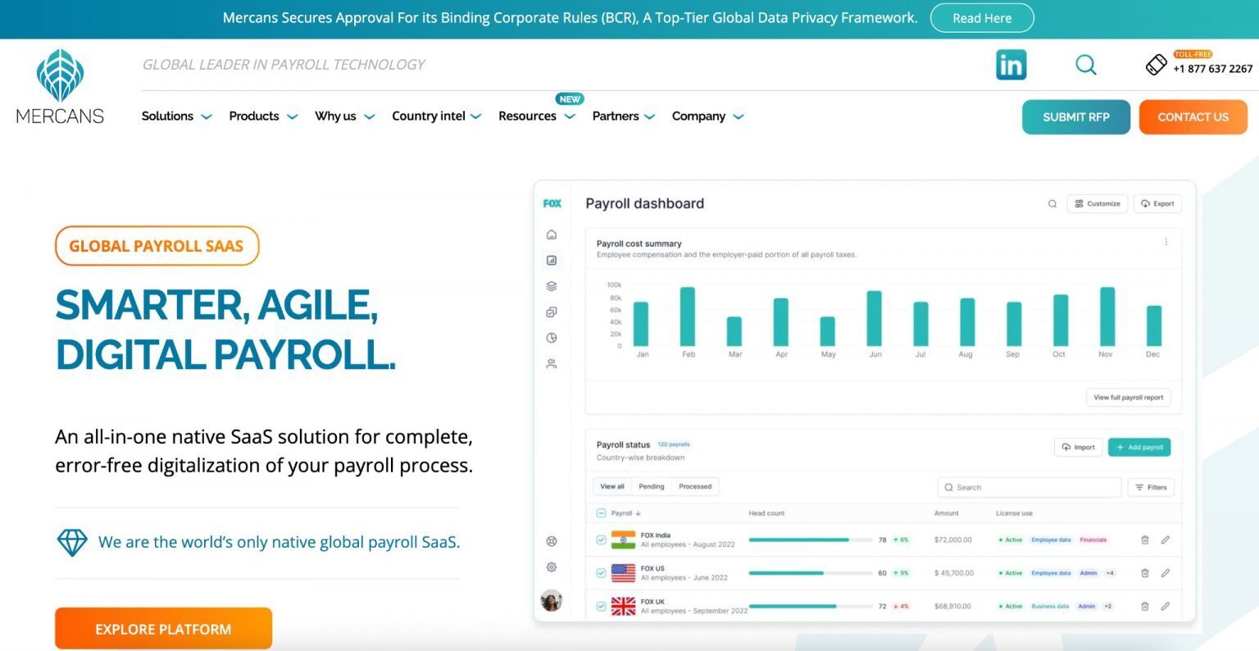Click the Add payroll button
The width and height of the screenshot is (1259, 651).
point(1139,447)
